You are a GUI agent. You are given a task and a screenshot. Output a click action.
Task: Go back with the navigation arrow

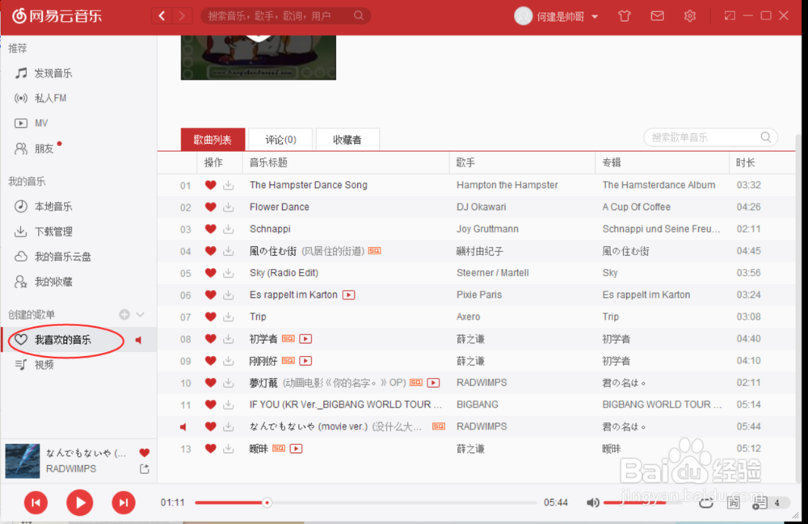point(162,16)
